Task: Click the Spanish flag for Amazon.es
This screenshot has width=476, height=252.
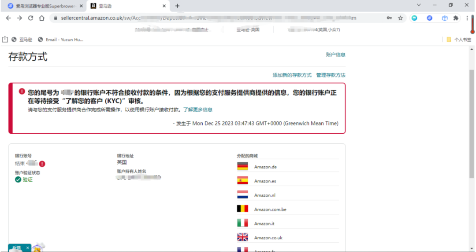Action: 242,180
